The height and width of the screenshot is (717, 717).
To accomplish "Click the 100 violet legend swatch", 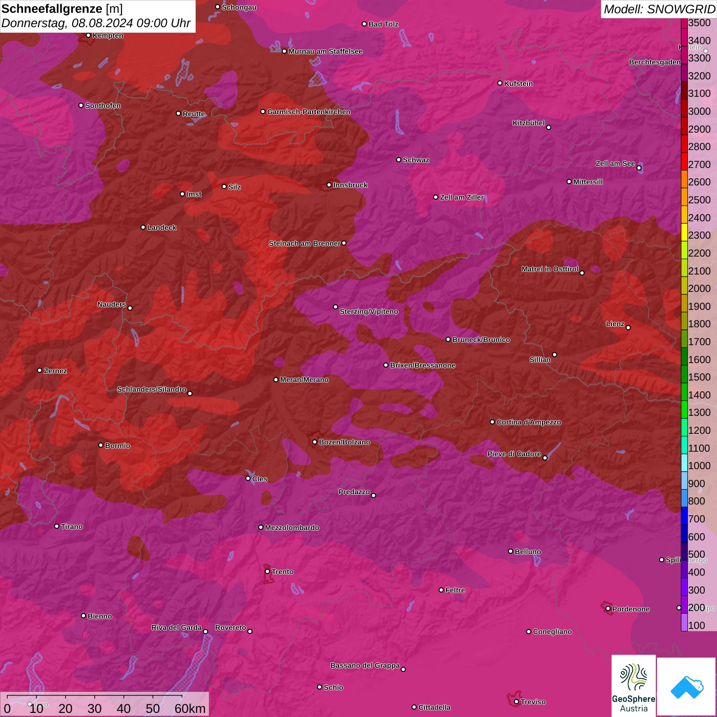I will [684, 622].
